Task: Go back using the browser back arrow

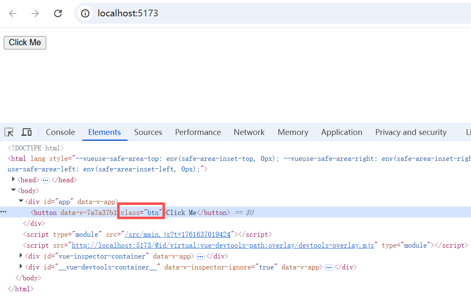Action: point(13,13)
